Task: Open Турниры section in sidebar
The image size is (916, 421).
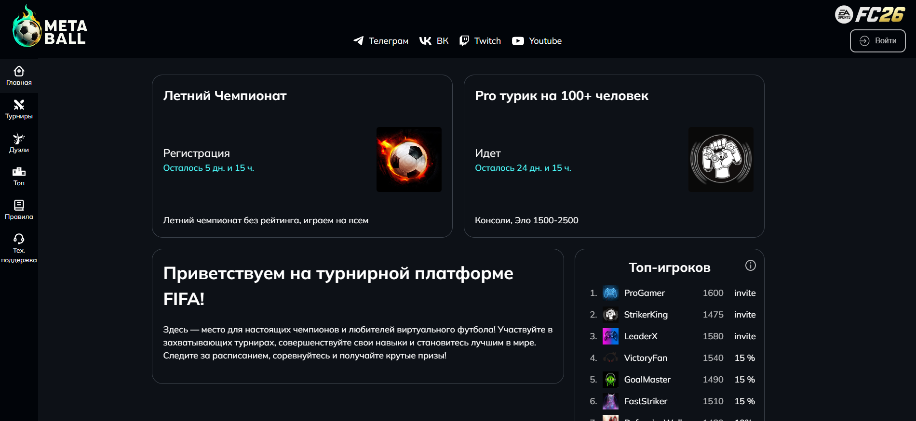Action: [x=19, y=110]
